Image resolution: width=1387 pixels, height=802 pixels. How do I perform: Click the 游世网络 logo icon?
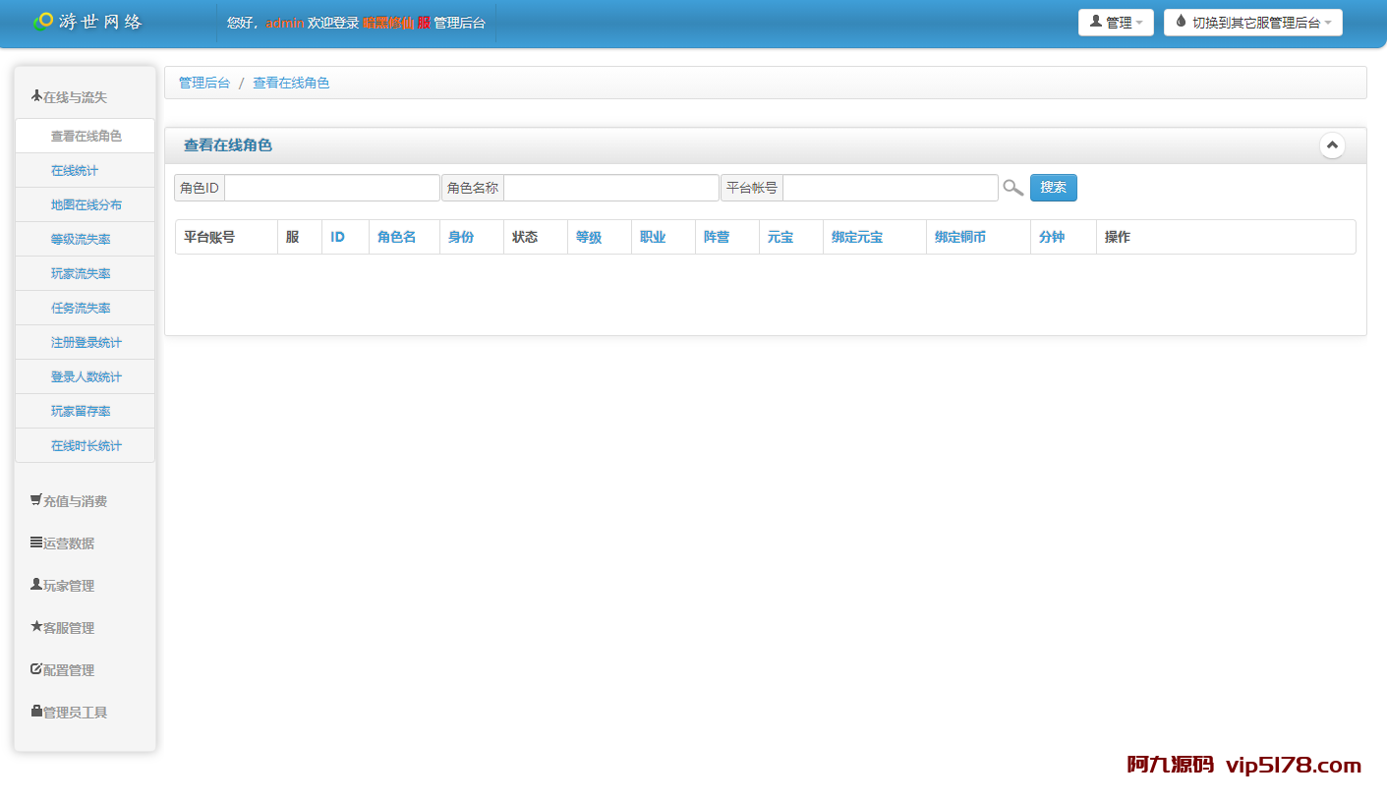click(43, 22)
